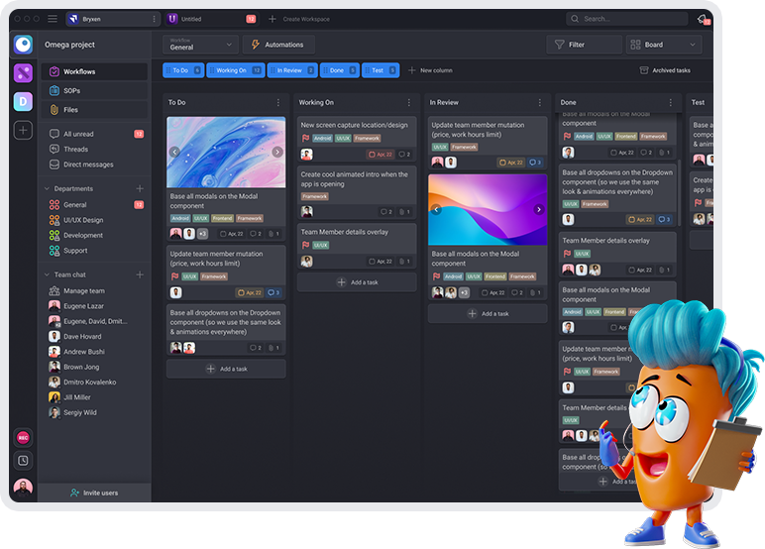Open the General workflow dropdown
Screen dimensions: 765x549
[200, 45]
